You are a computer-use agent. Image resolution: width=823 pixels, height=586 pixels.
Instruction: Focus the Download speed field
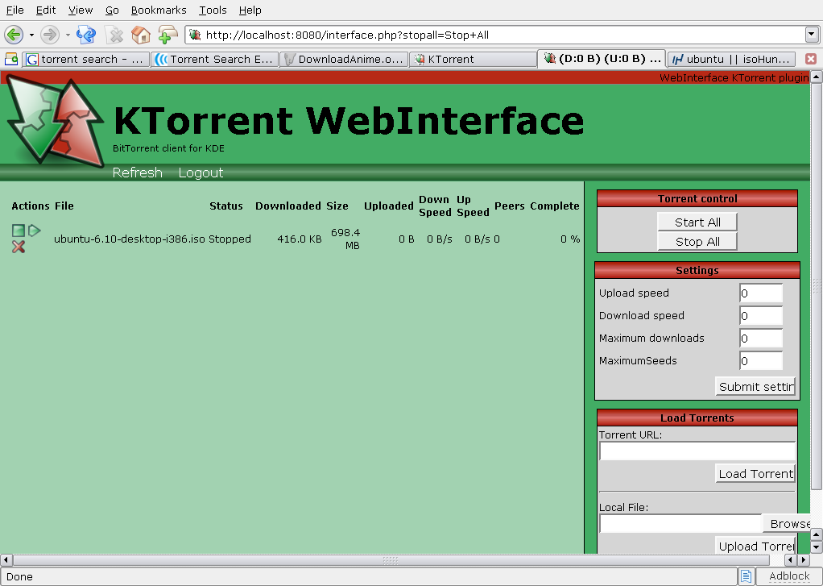coord(760,316)
